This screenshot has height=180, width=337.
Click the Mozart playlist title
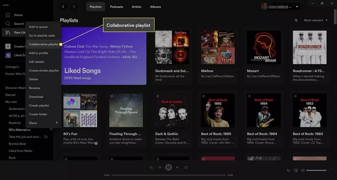coord(253,71)
